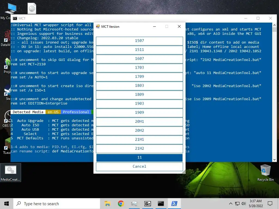Minimize the MCT console window

pyautogui.click(x=246, y=18)
